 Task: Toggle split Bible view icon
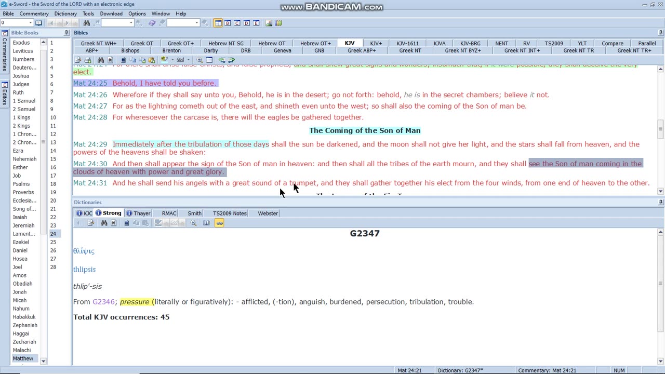pos(209,60)
